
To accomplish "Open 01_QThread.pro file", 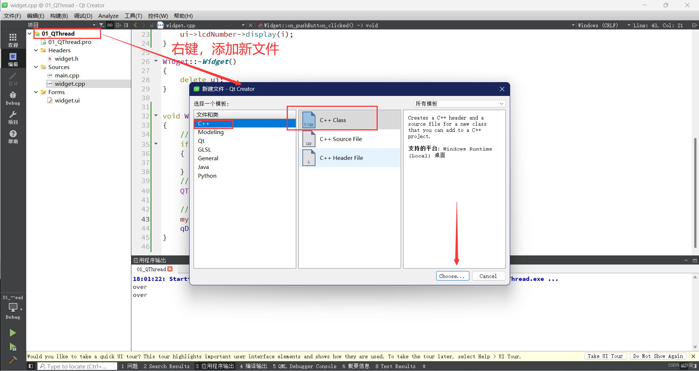I will click(x=69, y=42).
